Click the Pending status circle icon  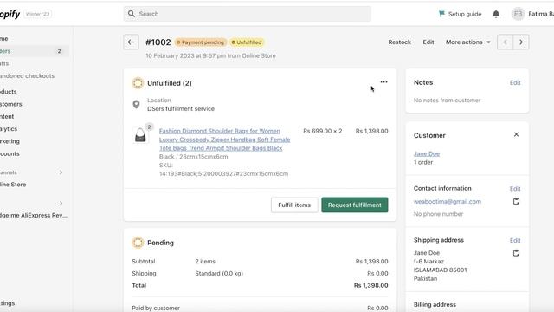138,243
